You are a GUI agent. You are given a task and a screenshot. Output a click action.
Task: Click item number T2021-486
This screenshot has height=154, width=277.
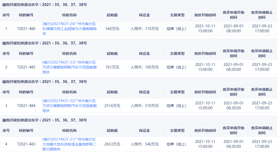26,29
